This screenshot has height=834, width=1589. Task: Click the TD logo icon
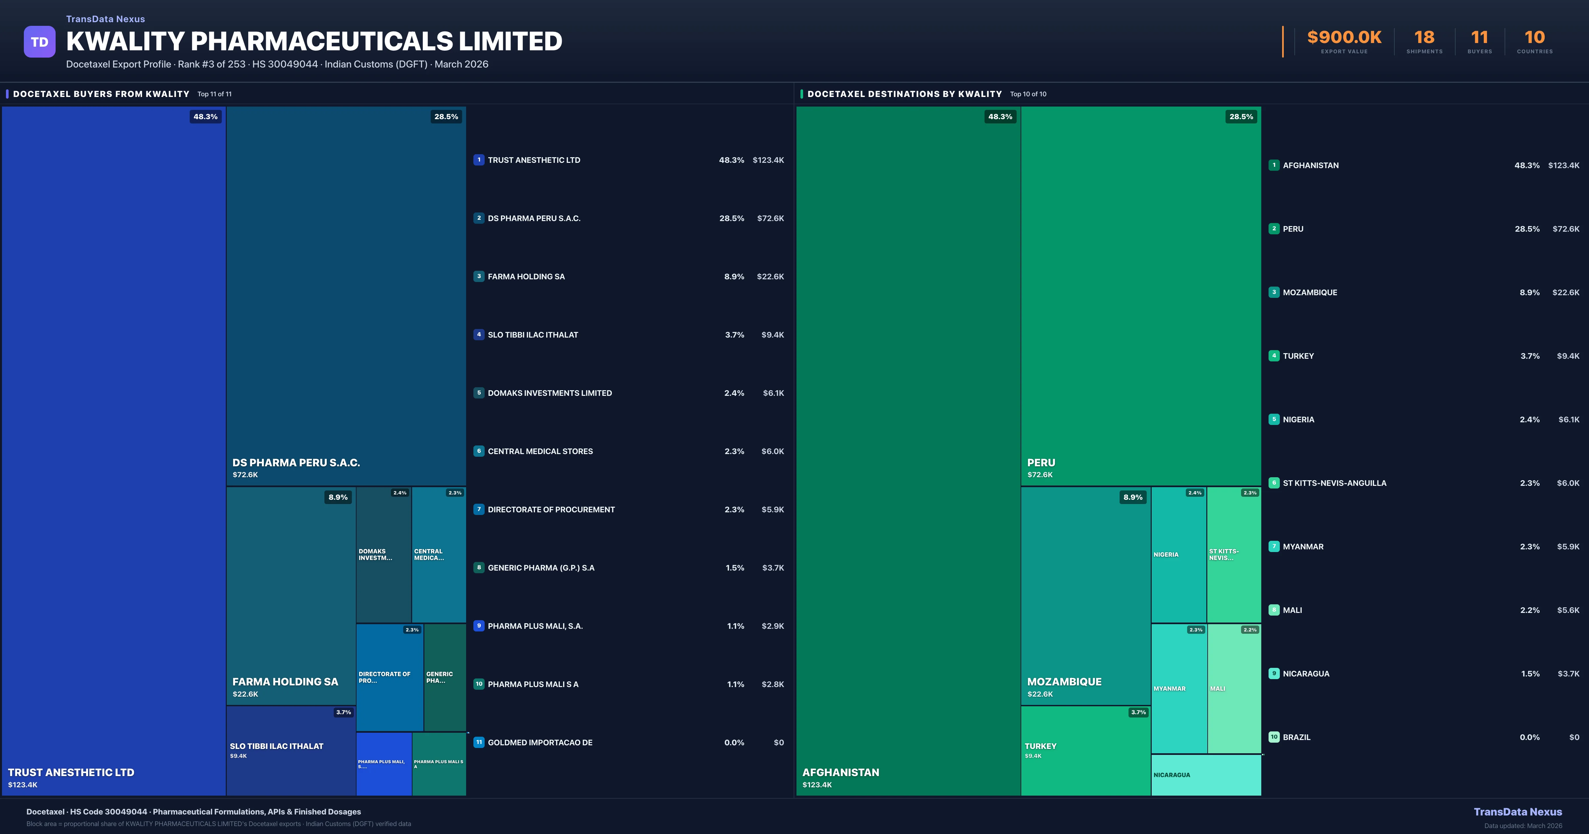point(39,41)
